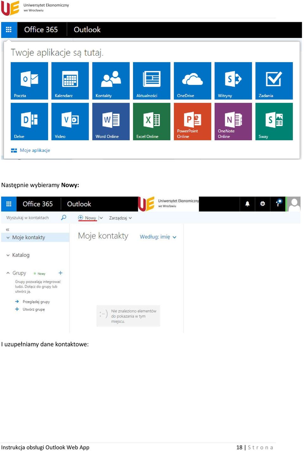Click the app launcher grid in lower Outlook bar

coord(9,204)
